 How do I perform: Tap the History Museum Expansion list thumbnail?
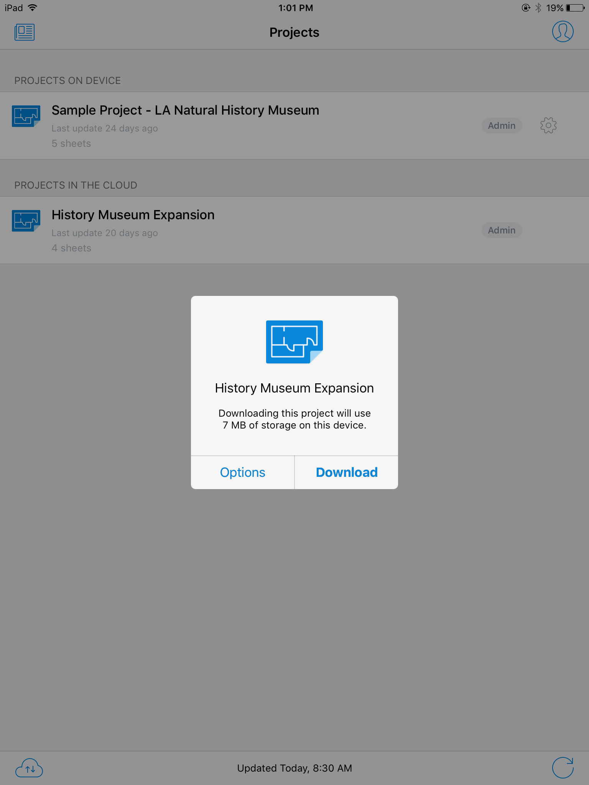(26, 221)
